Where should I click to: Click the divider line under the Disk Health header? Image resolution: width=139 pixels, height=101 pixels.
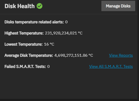[69, 14]
